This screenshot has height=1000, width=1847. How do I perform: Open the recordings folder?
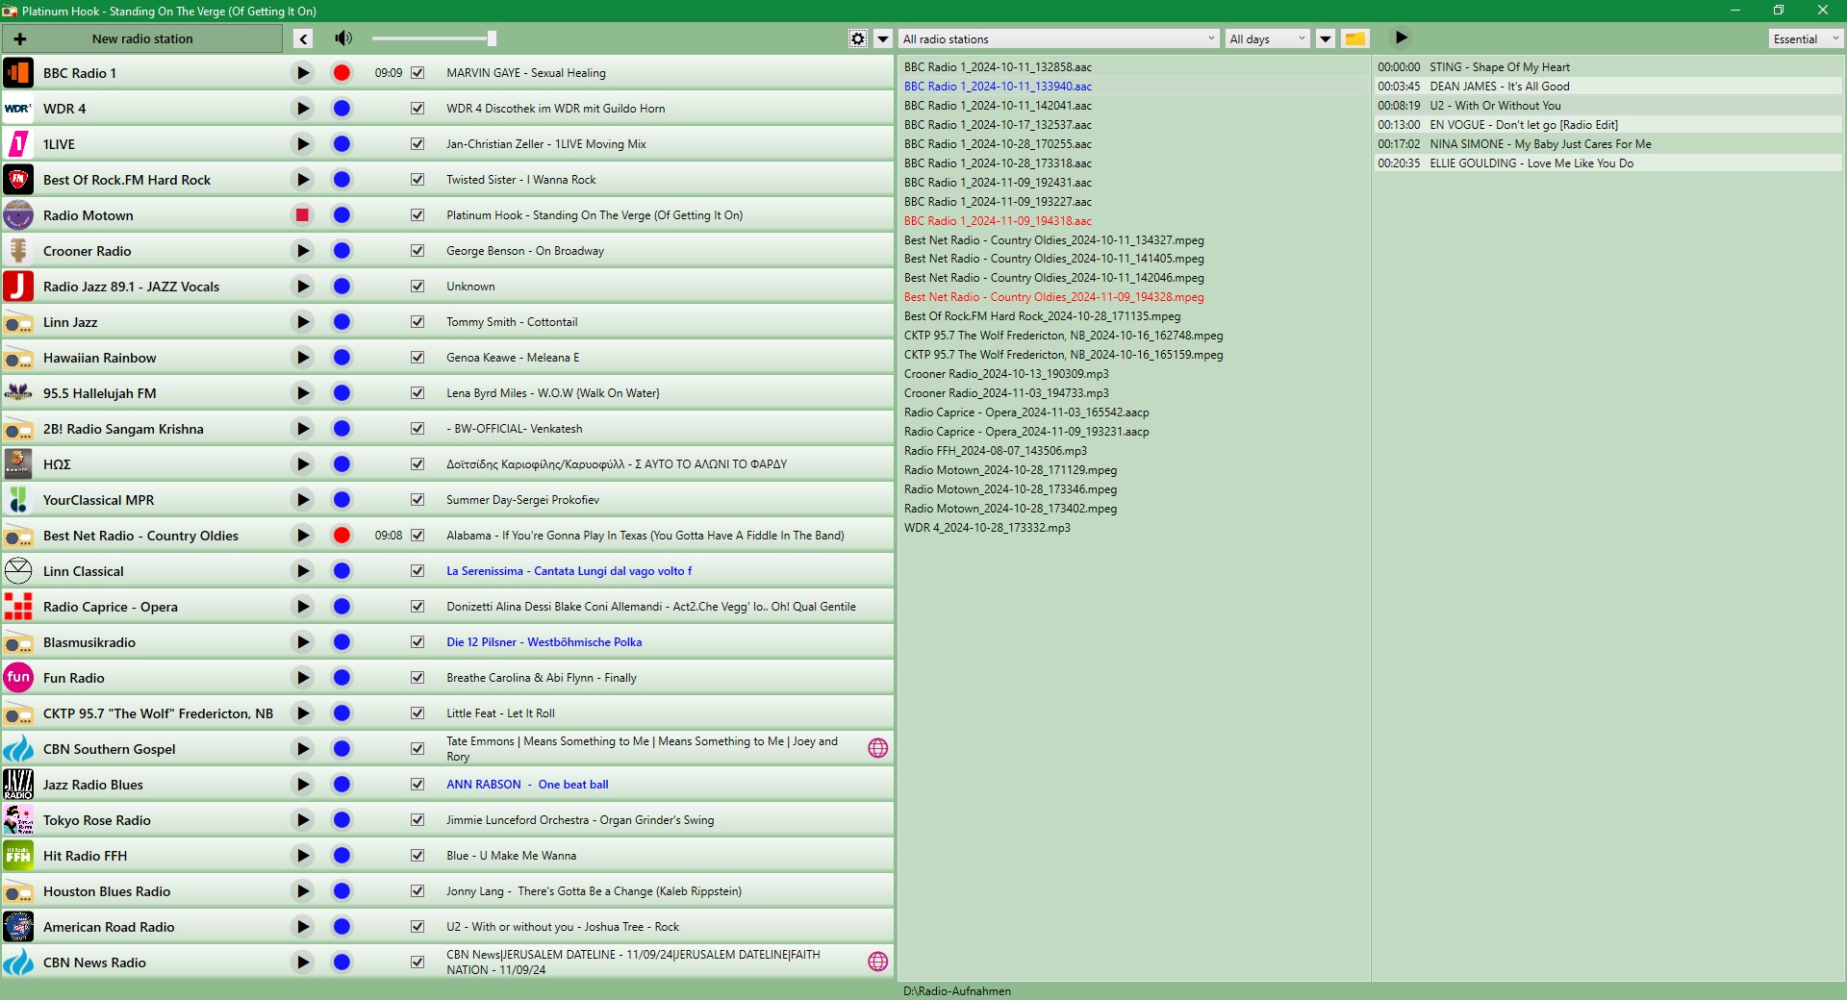pyautogui.click(x=1355, y=38)
